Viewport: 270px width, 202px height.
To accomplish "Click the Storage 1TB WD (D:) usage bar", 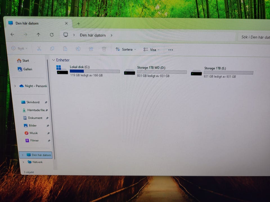I will [162, 72].
